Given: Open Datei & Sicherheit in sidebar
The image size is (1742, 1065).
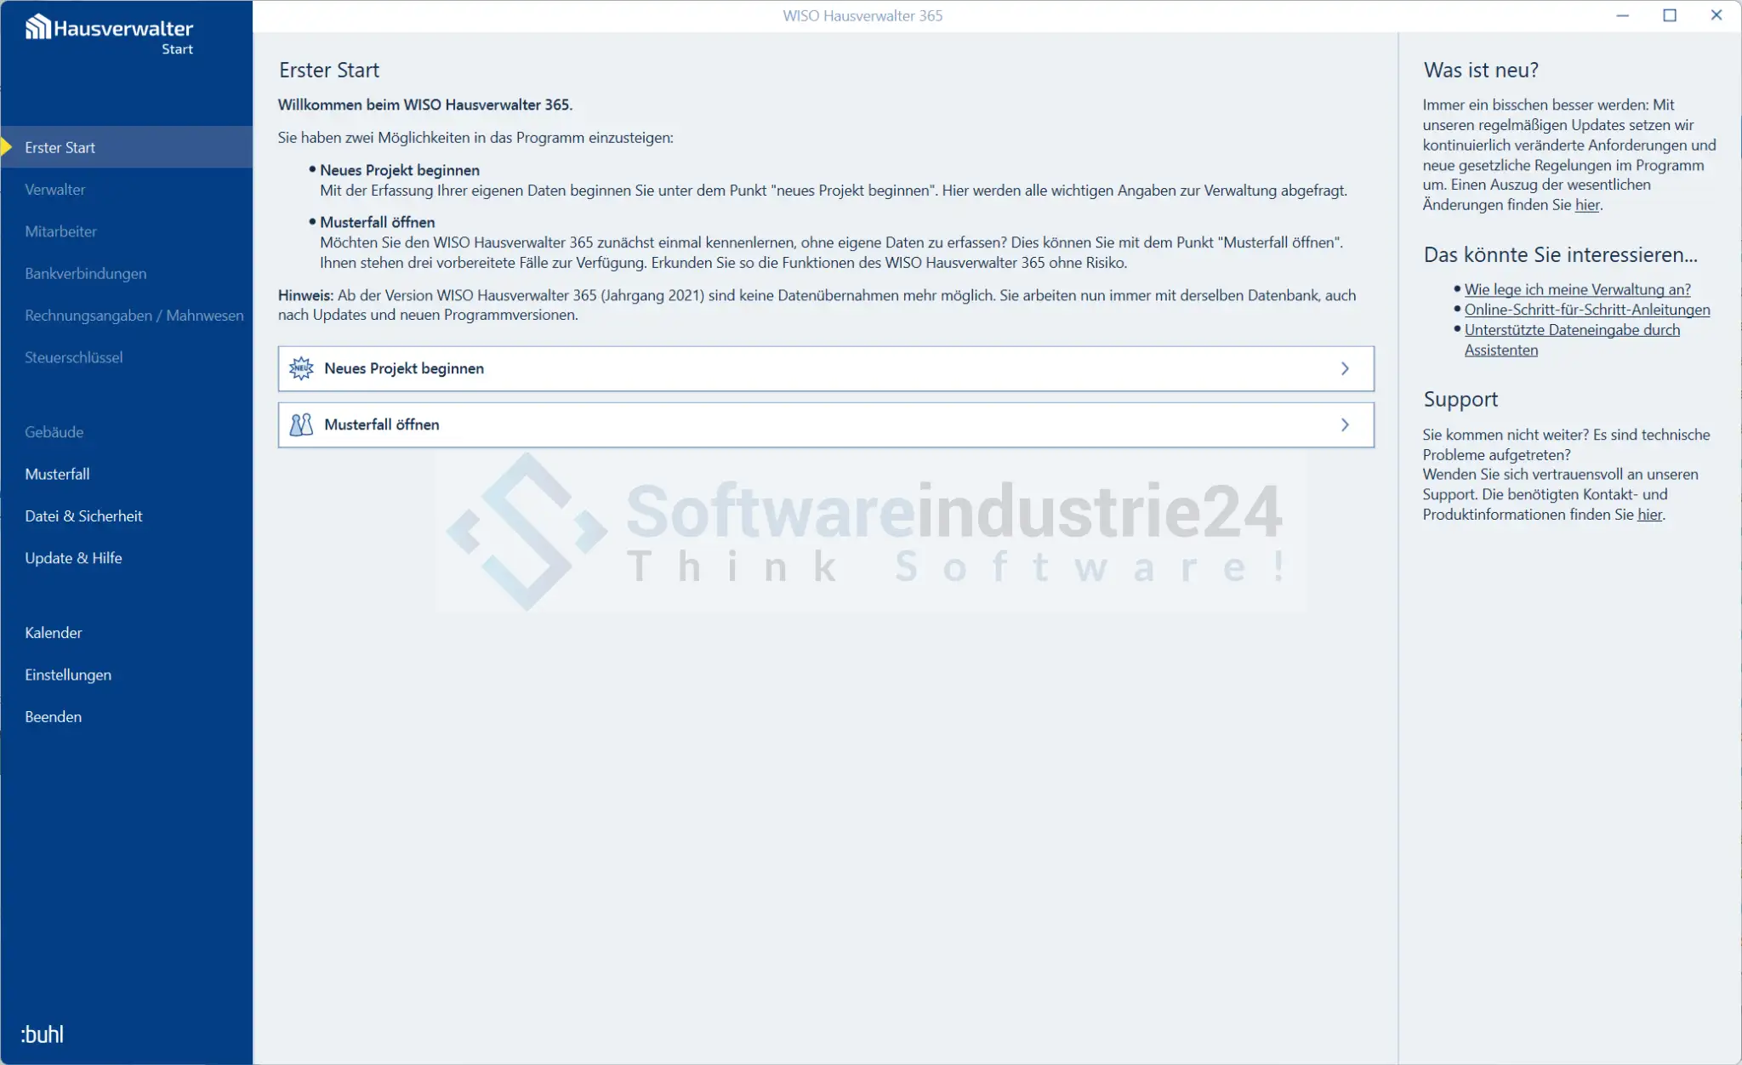Looking at the screenshot, I should [x=83, y=516].
